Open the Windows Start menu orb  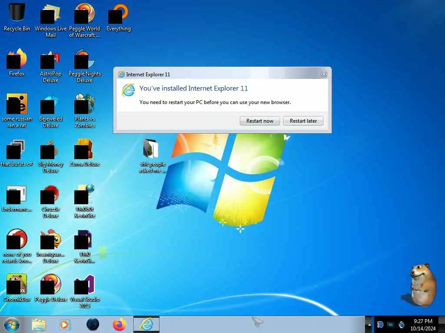[x=12, y=324]
